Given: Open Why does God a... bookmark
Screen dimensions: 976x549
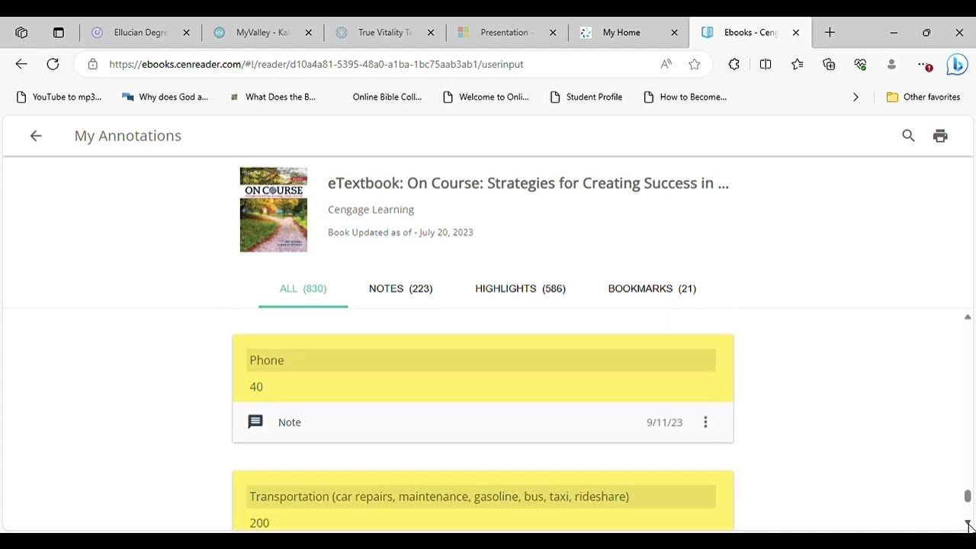Looking at the screenshot, I should pos(165,97).
